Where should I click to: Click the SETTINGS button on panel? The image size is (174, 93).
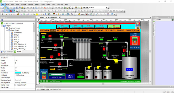point(135,48)
